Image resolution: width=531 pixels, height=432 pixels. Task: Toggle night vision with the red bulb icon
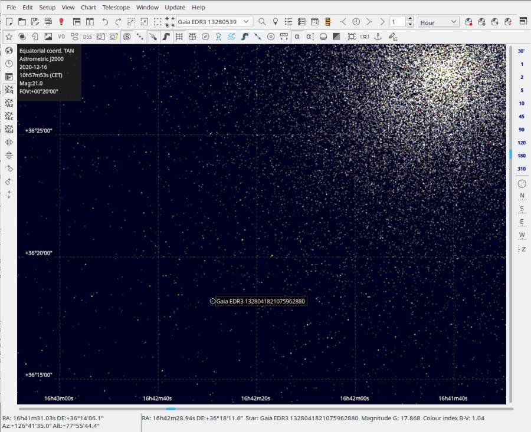[61, 22]
